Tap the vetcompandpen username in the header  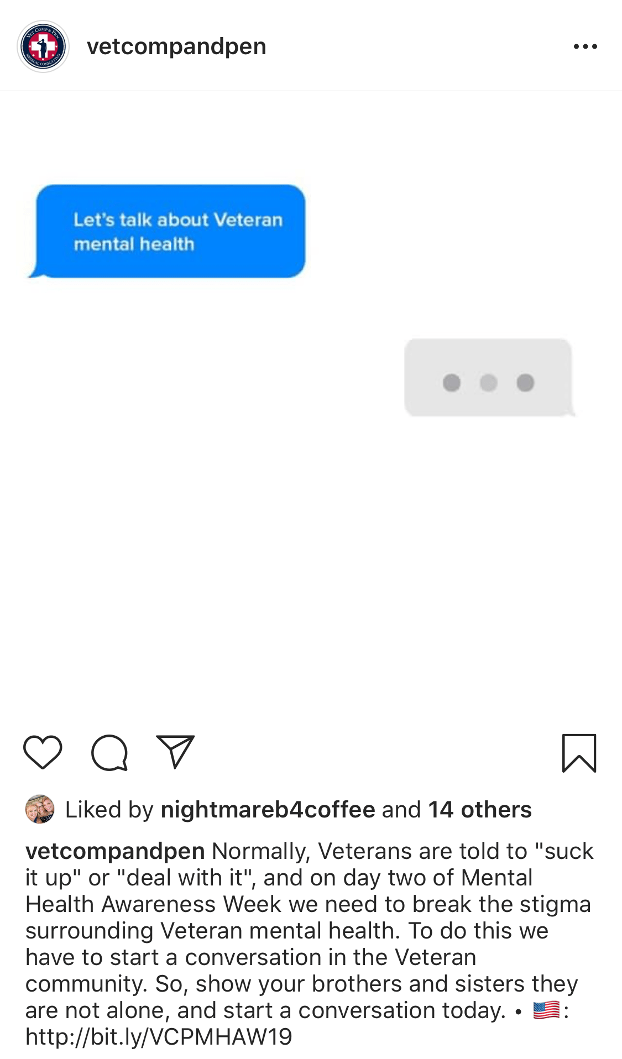176,46
